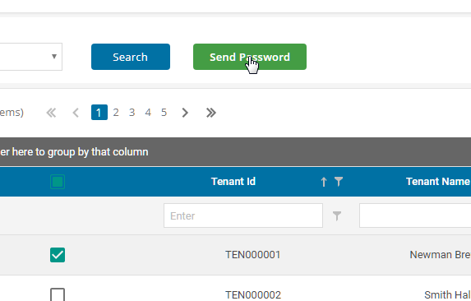Open page 5 of the results
The height and width of the screenshot is (301, 471).
click(164, 113)
